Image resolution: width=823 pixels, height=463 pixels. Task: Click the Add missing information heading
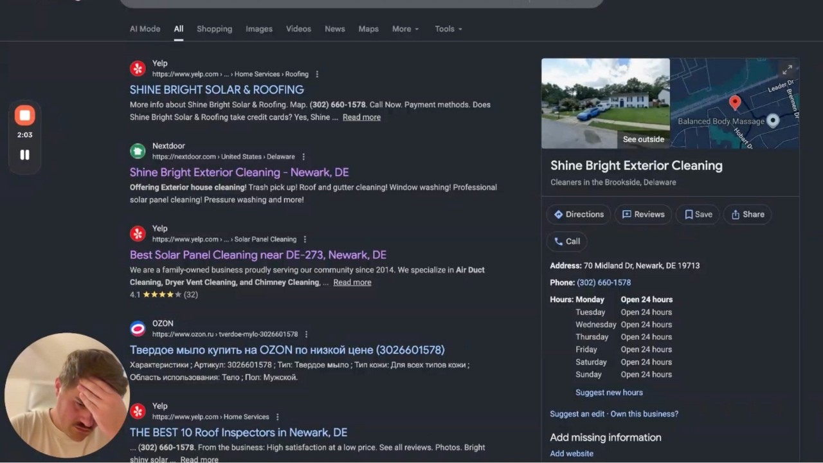pyautogui.click(x=606, y=437)
